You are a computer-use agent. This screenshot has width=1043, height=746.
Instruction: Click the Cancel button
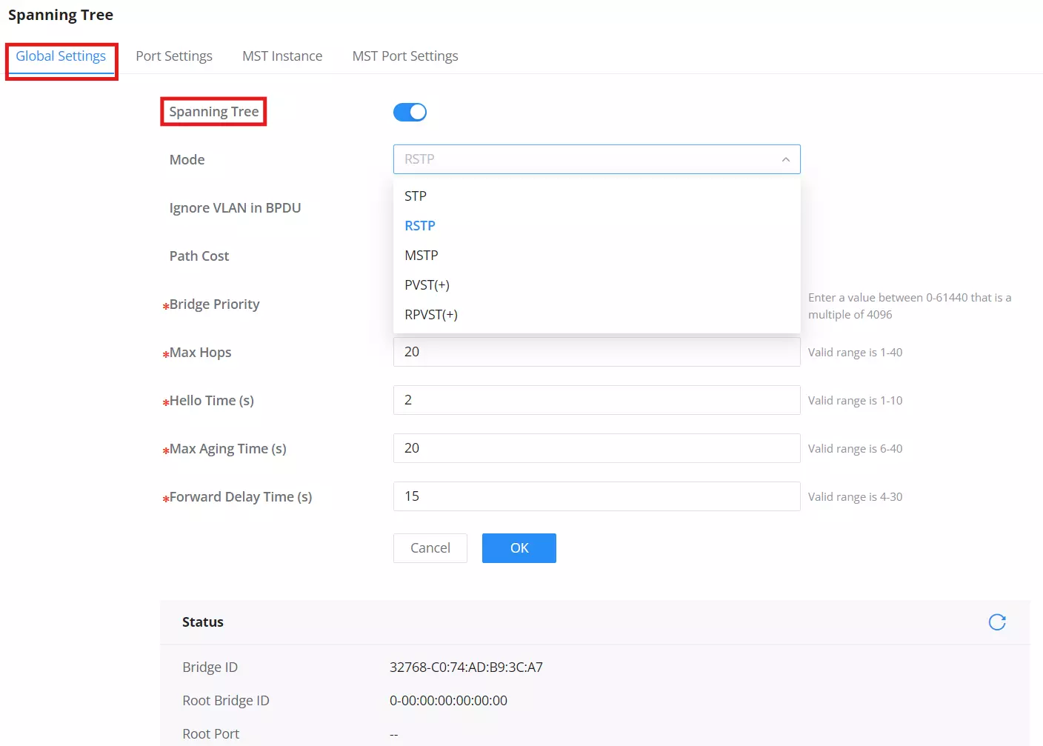430,548
